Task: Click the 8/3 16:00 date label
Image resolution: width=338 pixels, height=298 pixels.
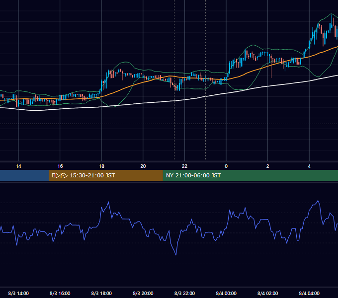Action: [x=60, y=293]
